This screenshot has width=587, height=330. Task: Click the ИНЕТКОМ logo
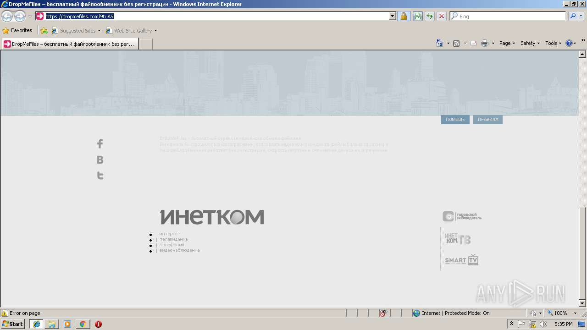click(x=212, y=217)
